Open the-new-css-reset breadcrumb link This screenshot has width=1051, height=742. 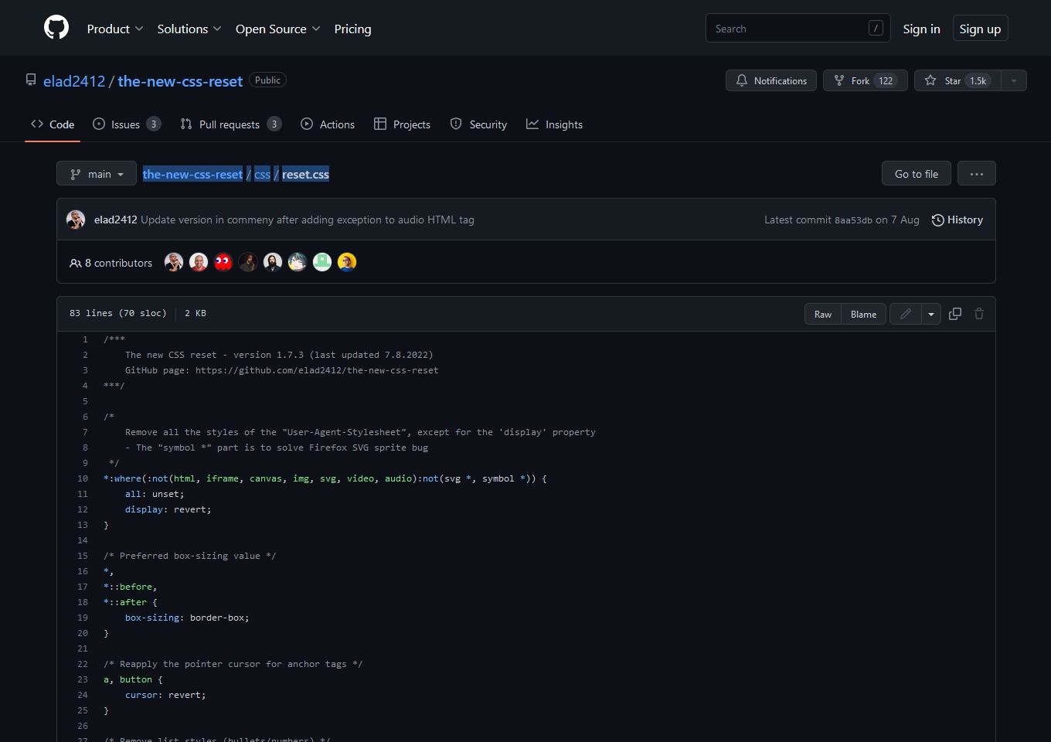[x=192, y=175]
